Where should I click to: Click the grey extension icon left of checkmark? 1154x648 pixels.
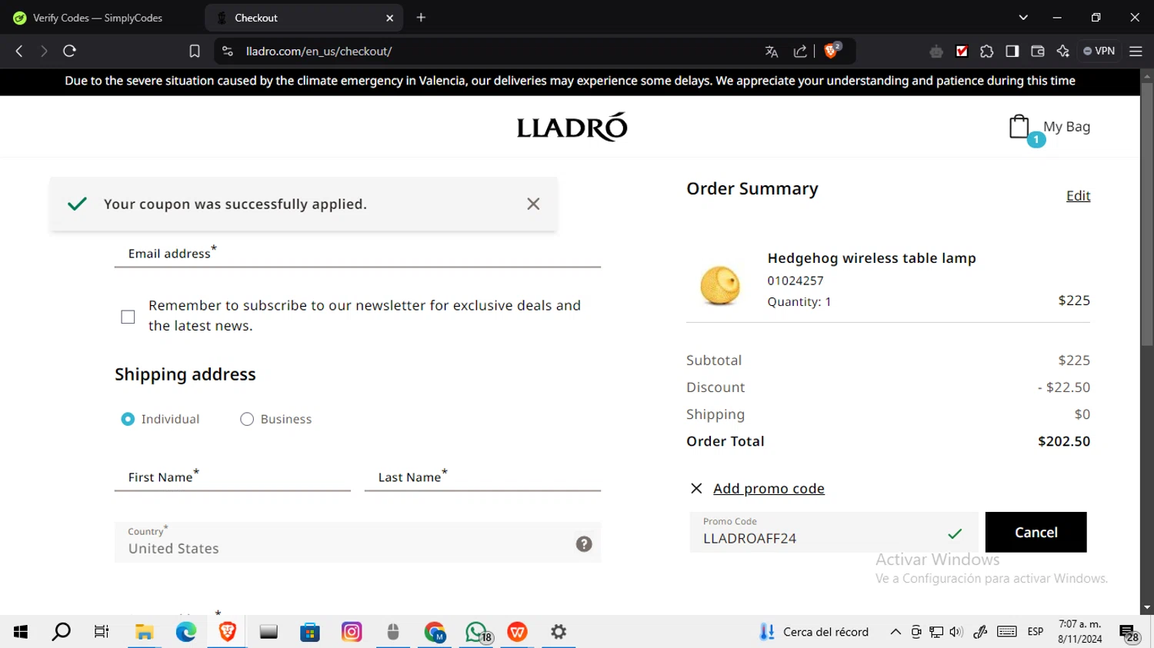(936, 52)
